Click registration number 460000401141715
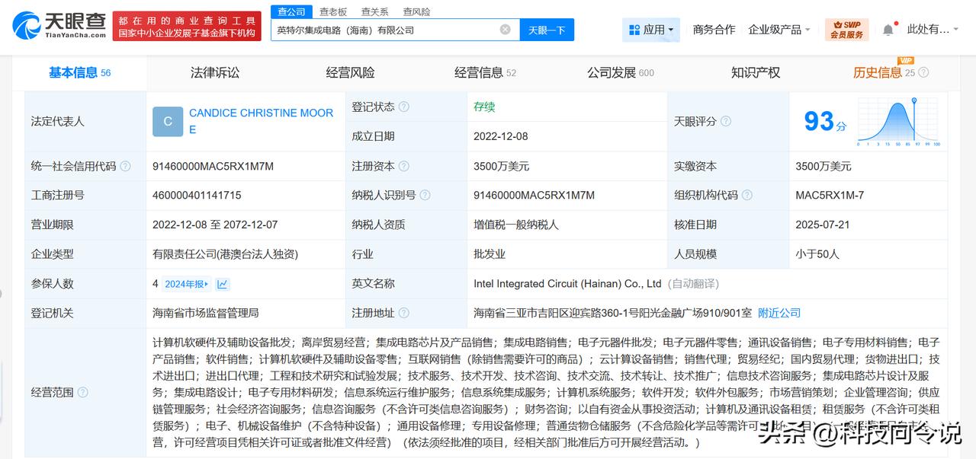Image resolution: width=976 pixels, height=459 pixels. 197,196
